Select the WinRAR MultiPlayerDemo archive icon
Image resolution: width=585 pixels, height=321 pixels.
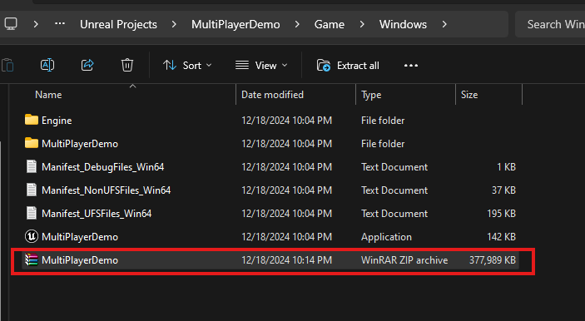(x=32, y=259)
